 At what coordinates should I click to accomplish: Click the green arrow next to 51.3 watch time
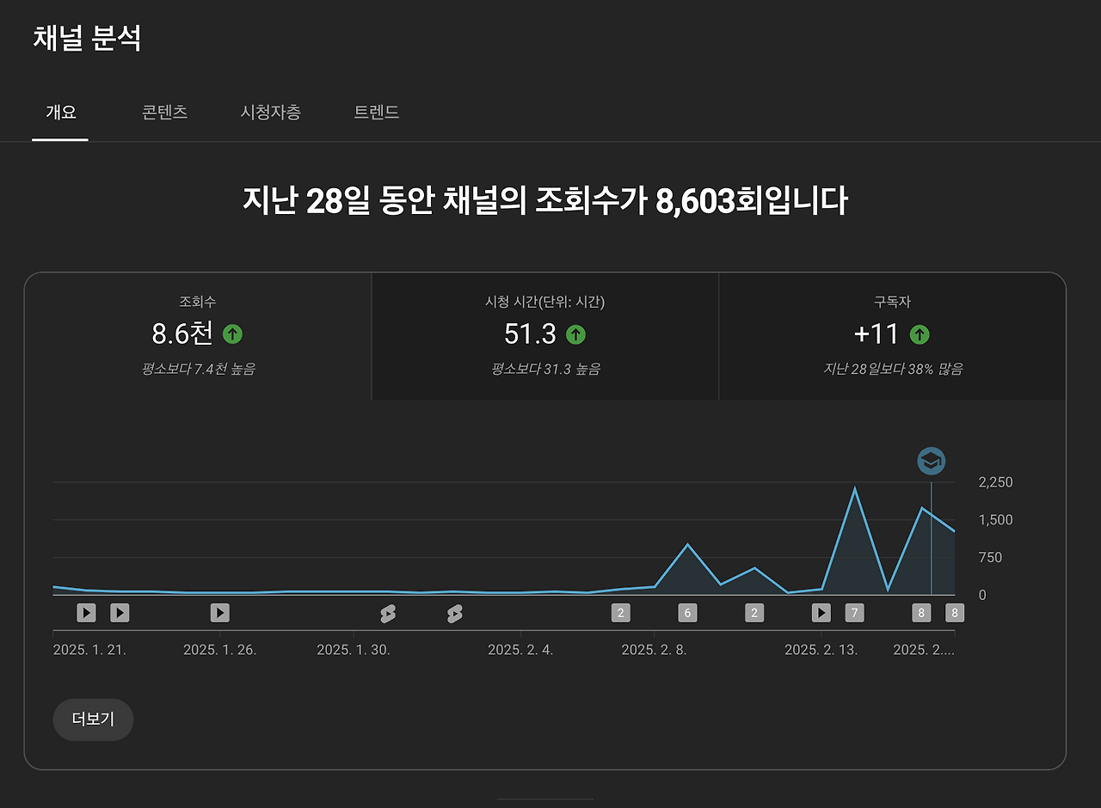click(575, 334)
